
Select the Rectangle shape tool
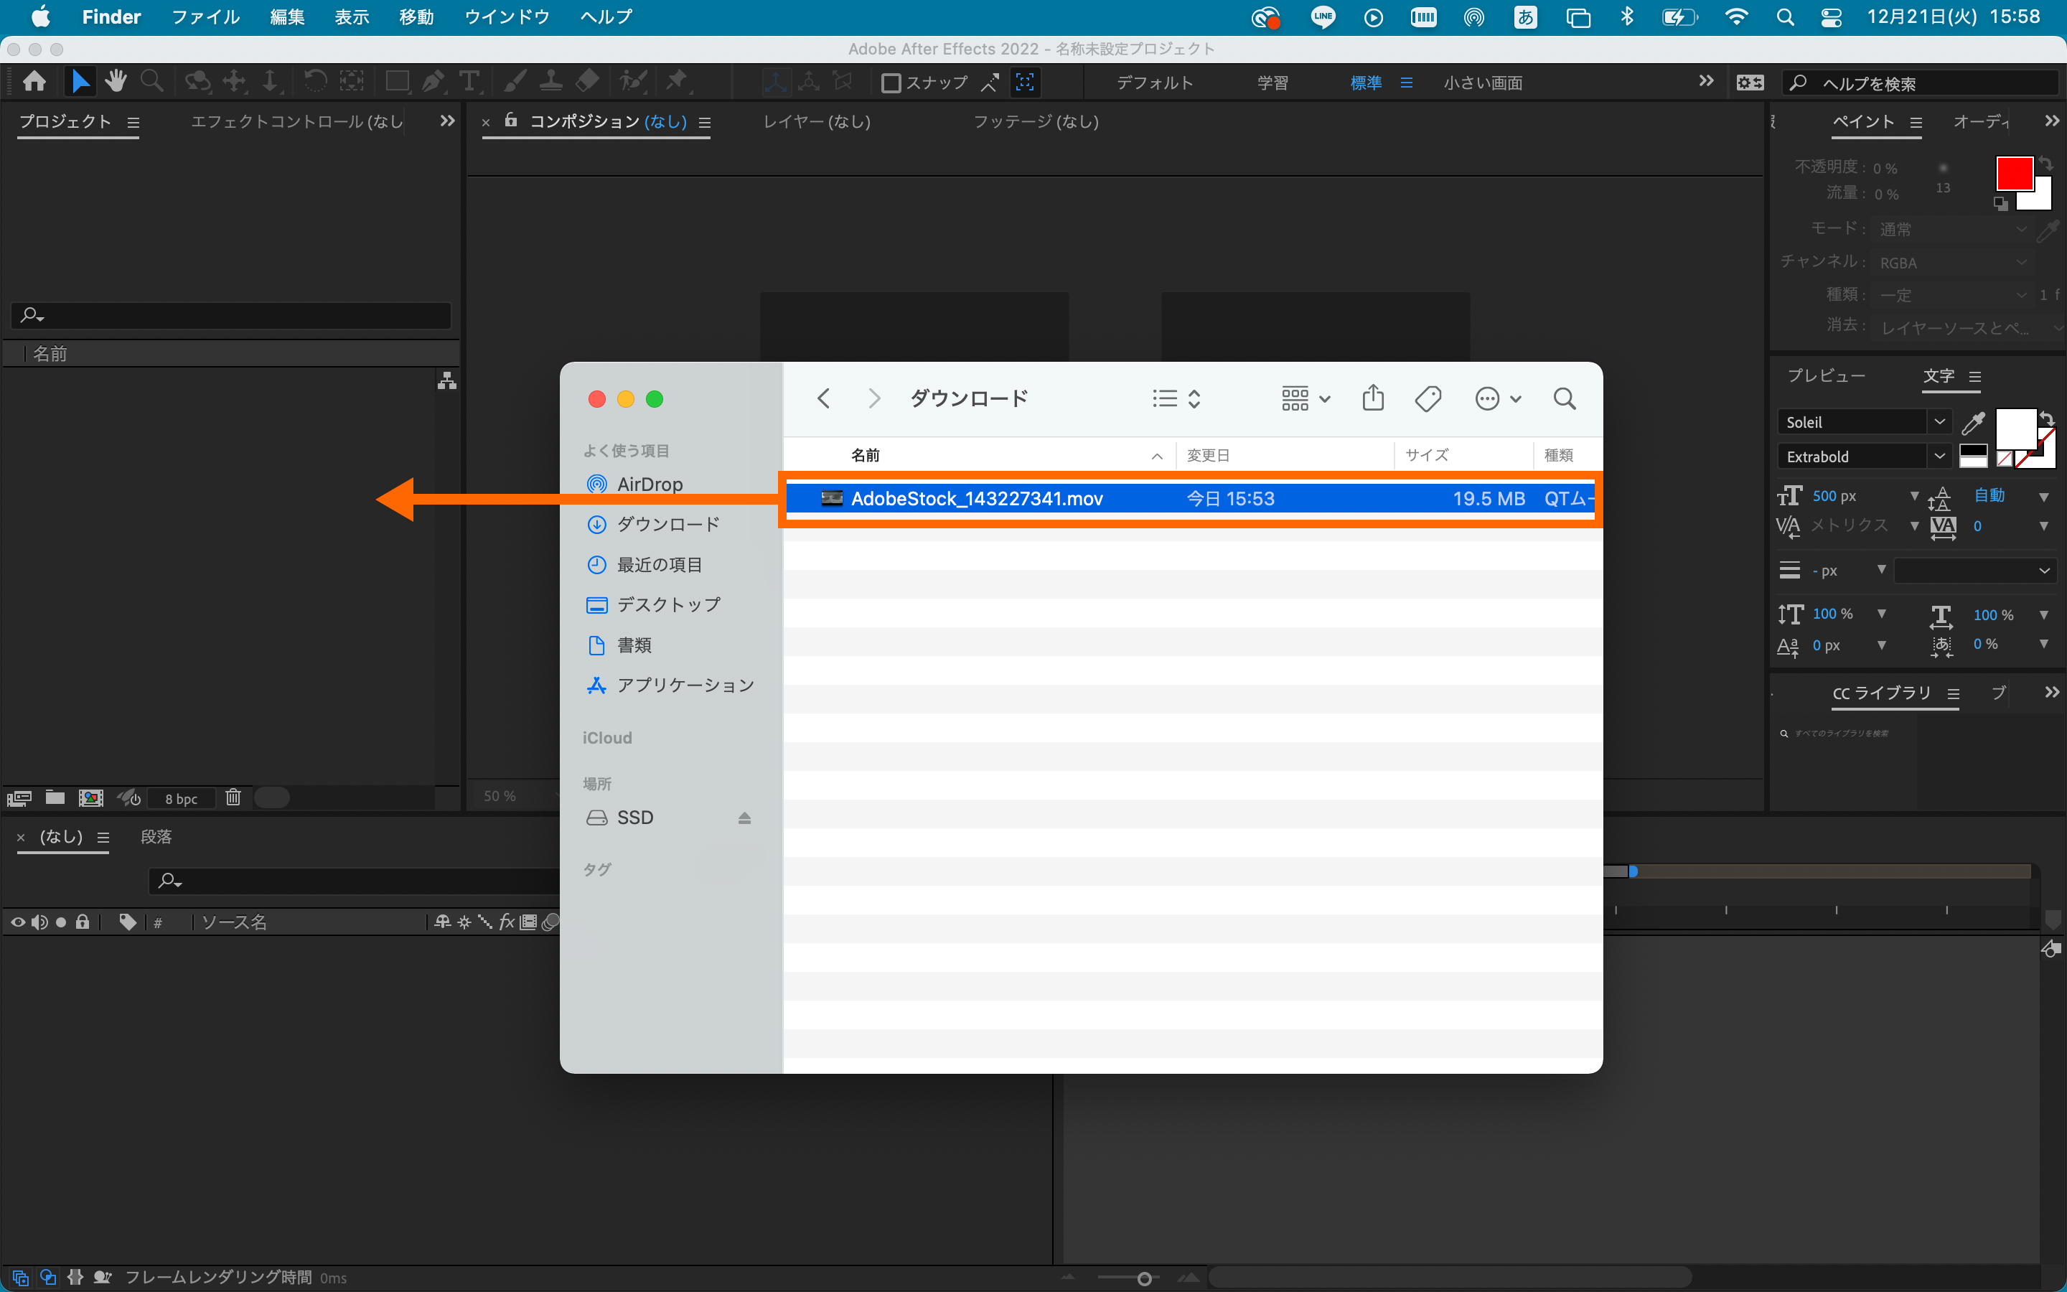click(396, 82)
